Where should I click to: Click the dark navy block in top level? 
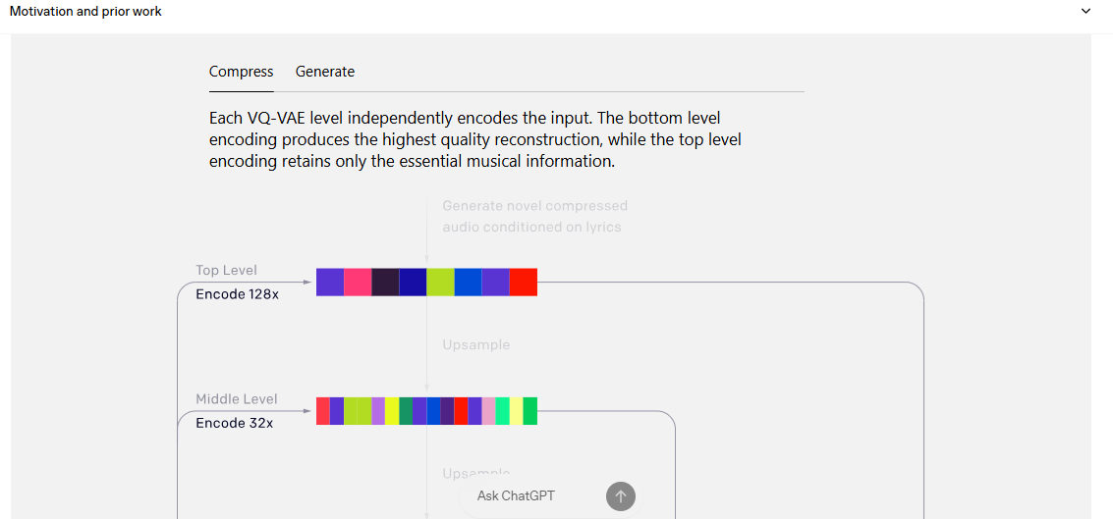(x=413, y=283)
